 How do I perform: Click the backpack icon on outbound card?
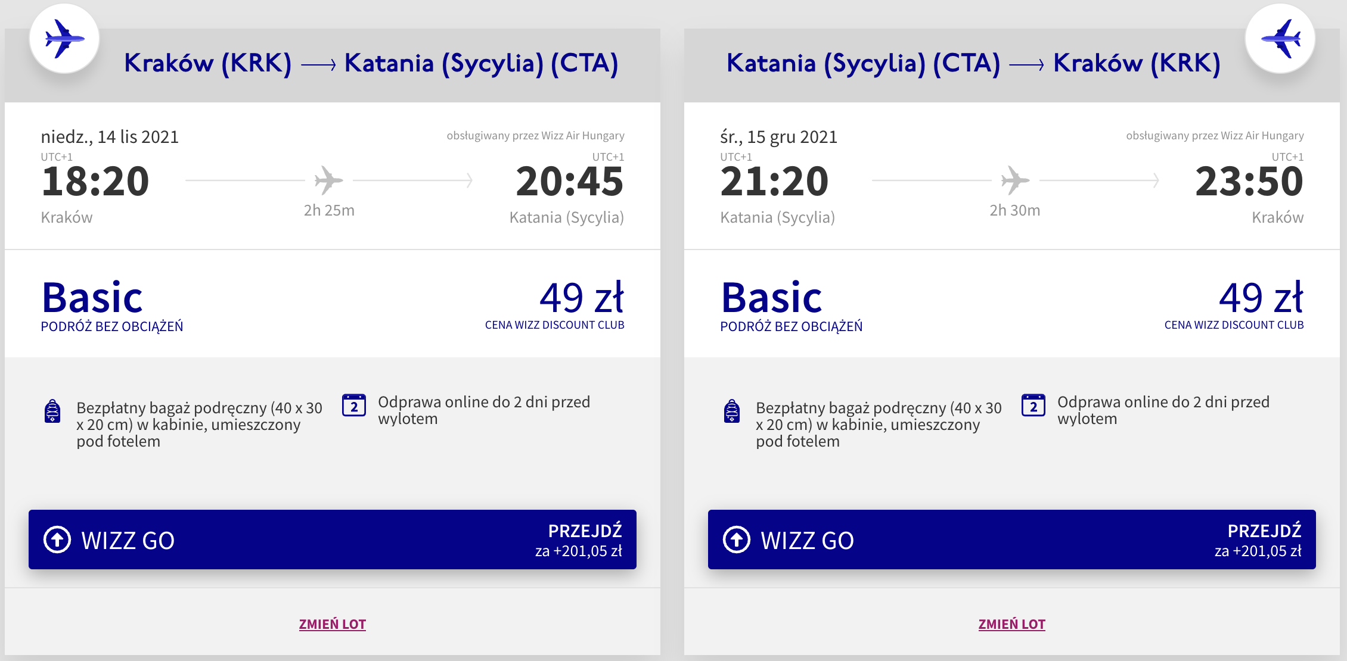click(x=52, y=411)
